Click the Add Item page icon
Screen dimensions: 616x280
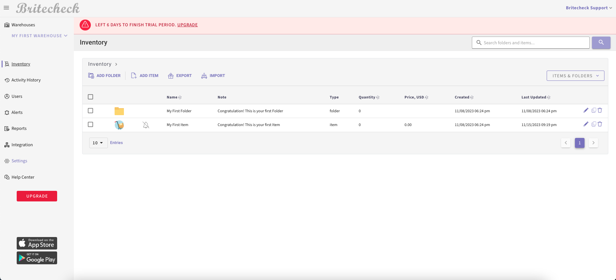134,76
